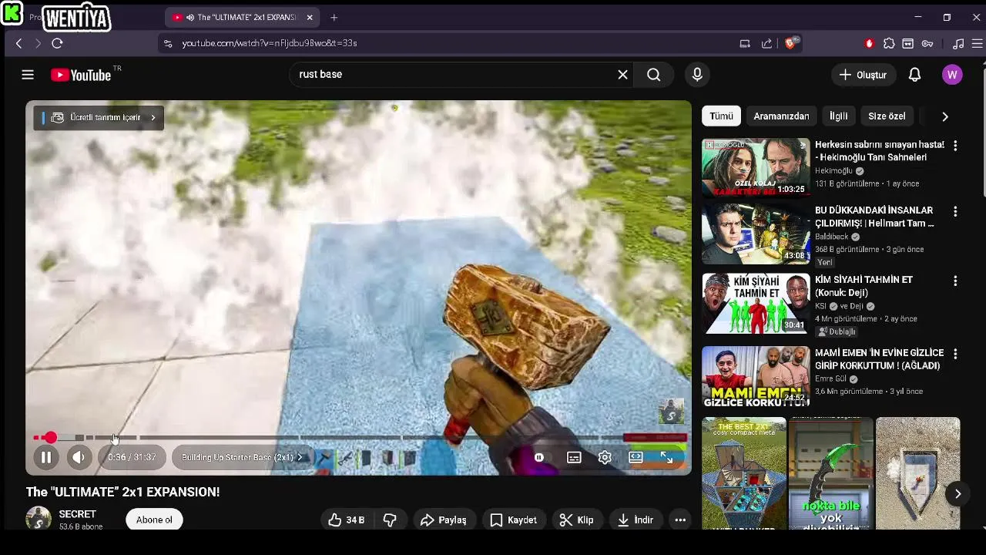Open MAMİ EMEN video title

pos(879,359)
